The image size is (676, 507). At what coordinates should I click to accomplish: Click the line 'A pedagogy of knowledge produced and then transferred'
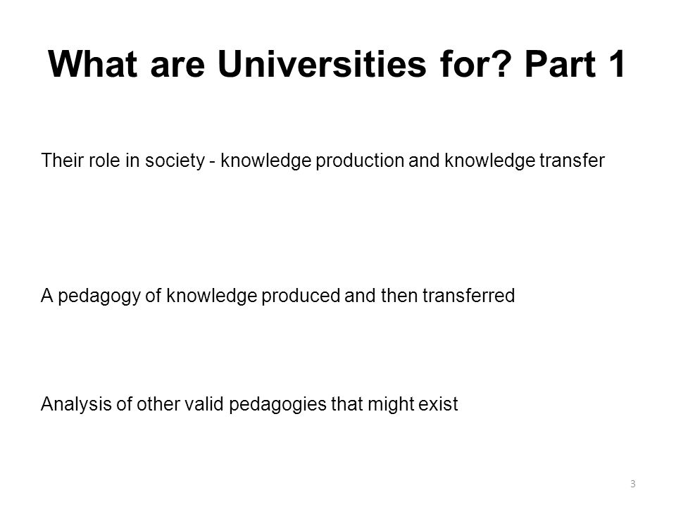tap(277, 296)
